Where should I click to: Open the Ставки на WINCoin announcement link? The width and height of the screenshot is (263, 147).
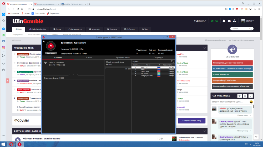[x=232, y=75]
